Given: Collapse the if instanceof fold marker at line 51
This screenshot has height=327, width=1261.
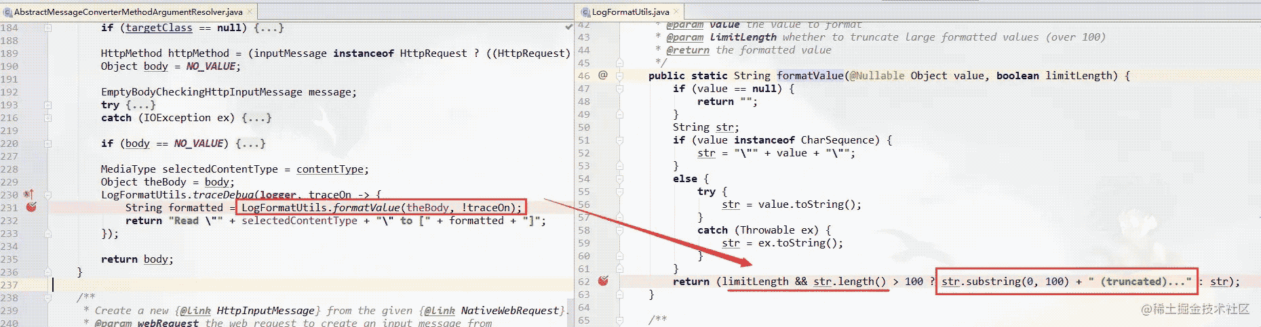Looking at the screenshot, I should click(619, 140).
